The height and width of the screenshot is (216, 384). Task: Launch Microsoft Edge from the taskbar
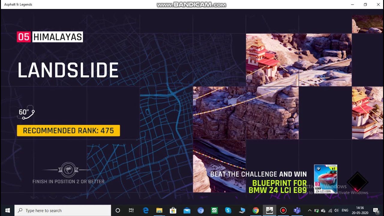[x=146, y=210]
